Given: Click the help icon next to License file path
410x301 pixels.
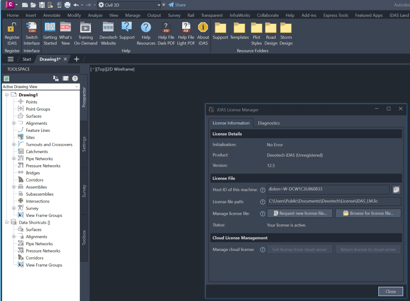Looking at the screenshot, I should (263, 202).
